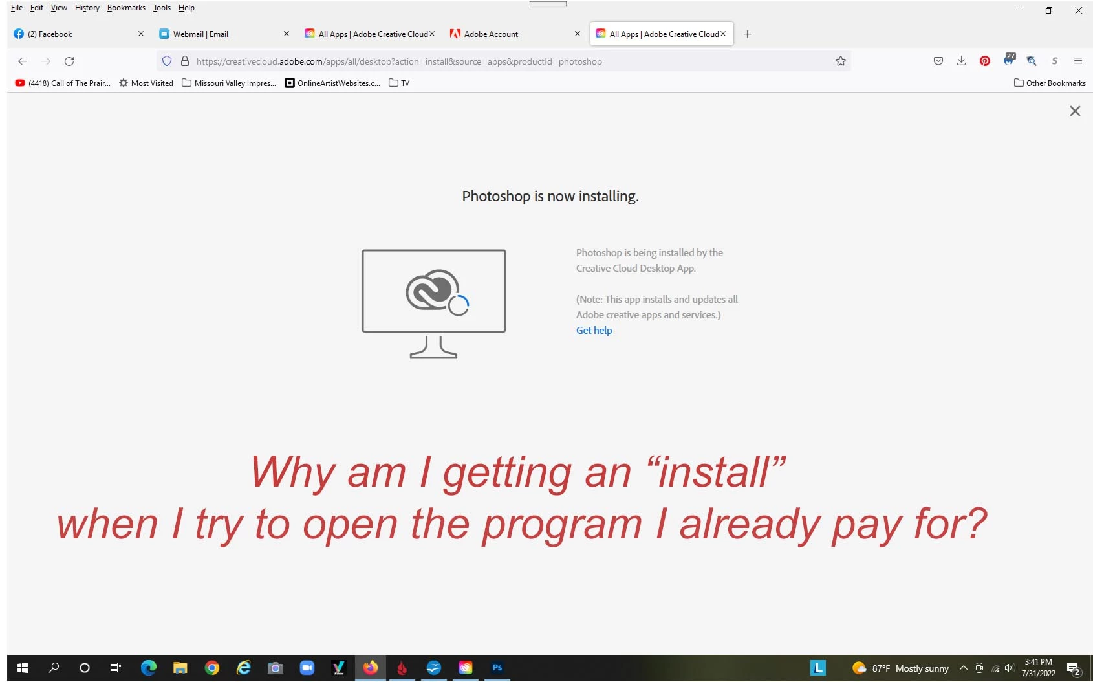View site security padlock info
Image resolution: width=1093 pixels, height=682 pixels.
pos(185,61)
